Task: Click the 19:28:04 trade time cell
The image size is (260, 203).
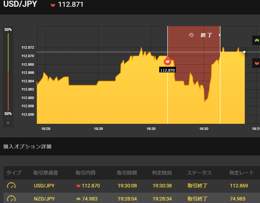Action: (x=127, y=199)
